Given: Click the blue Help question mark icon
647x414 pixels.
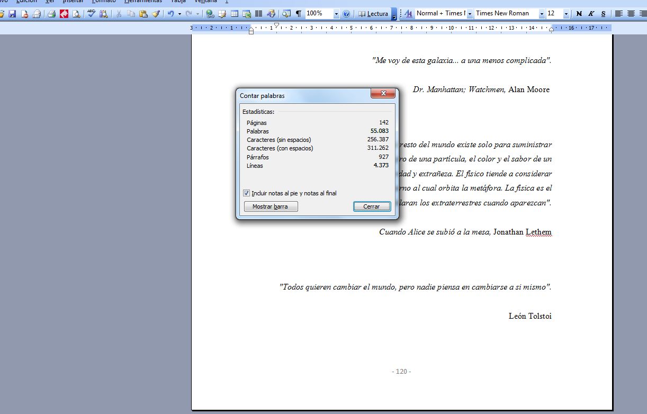Looking at the screenshot, I should (x=346, y=14).
